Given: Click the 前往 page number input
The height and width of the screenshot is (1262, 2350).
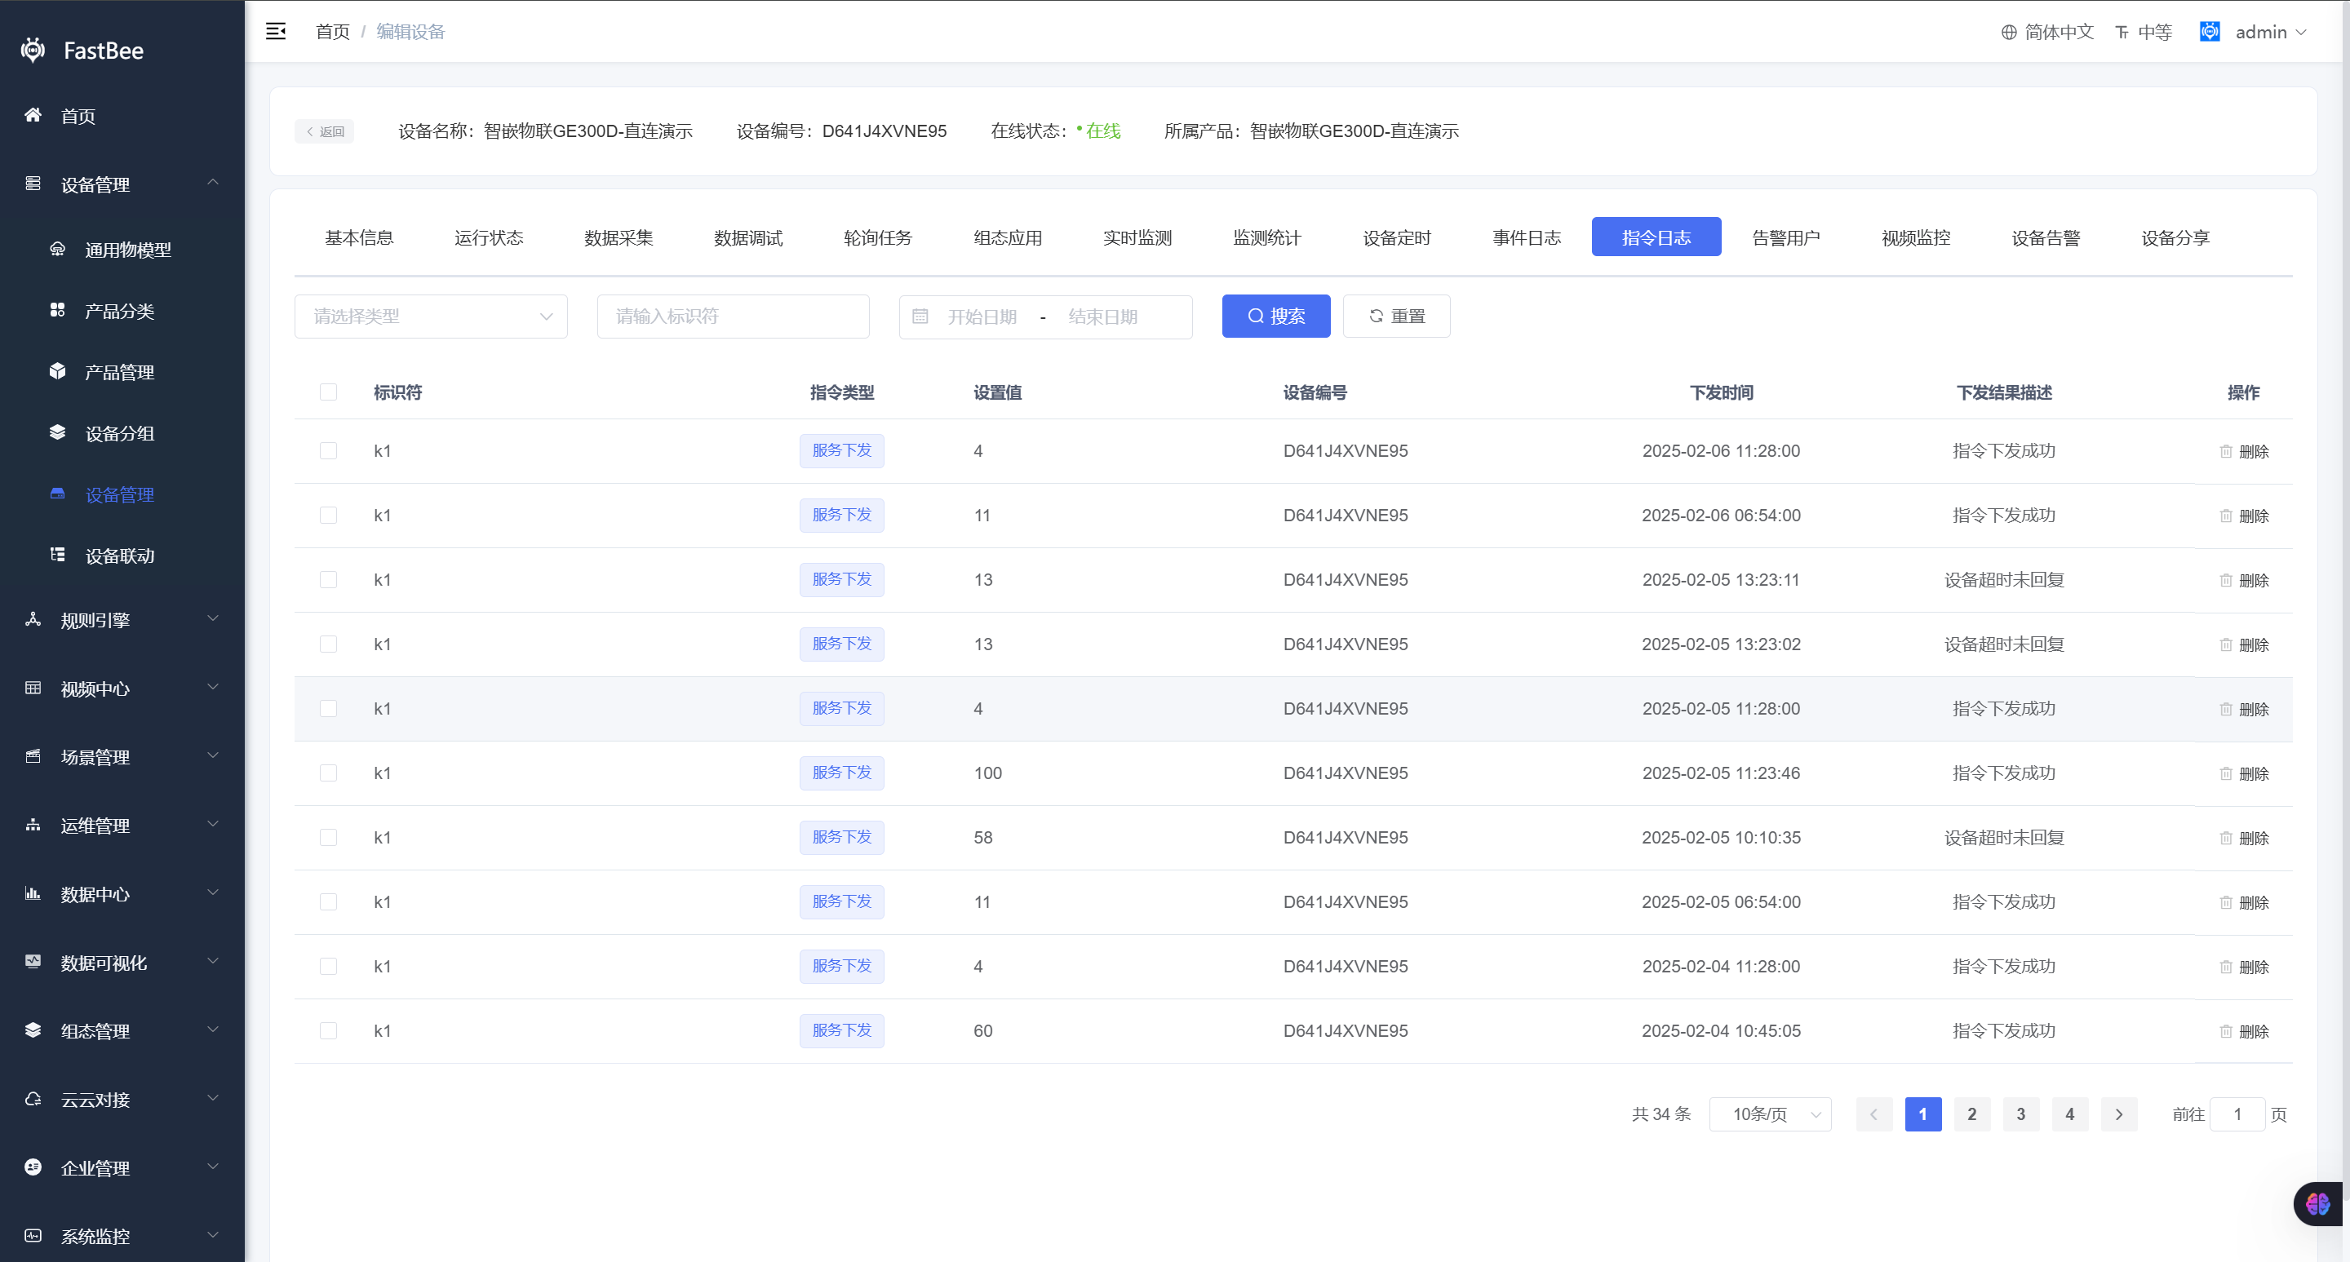Looking at the screenshot, I should (2237, 1114).
